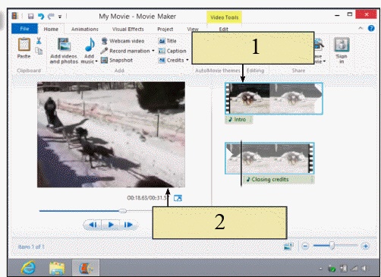Click the Redo arrow icon
The width and height of the screenshot is (381, 277).
51,17
